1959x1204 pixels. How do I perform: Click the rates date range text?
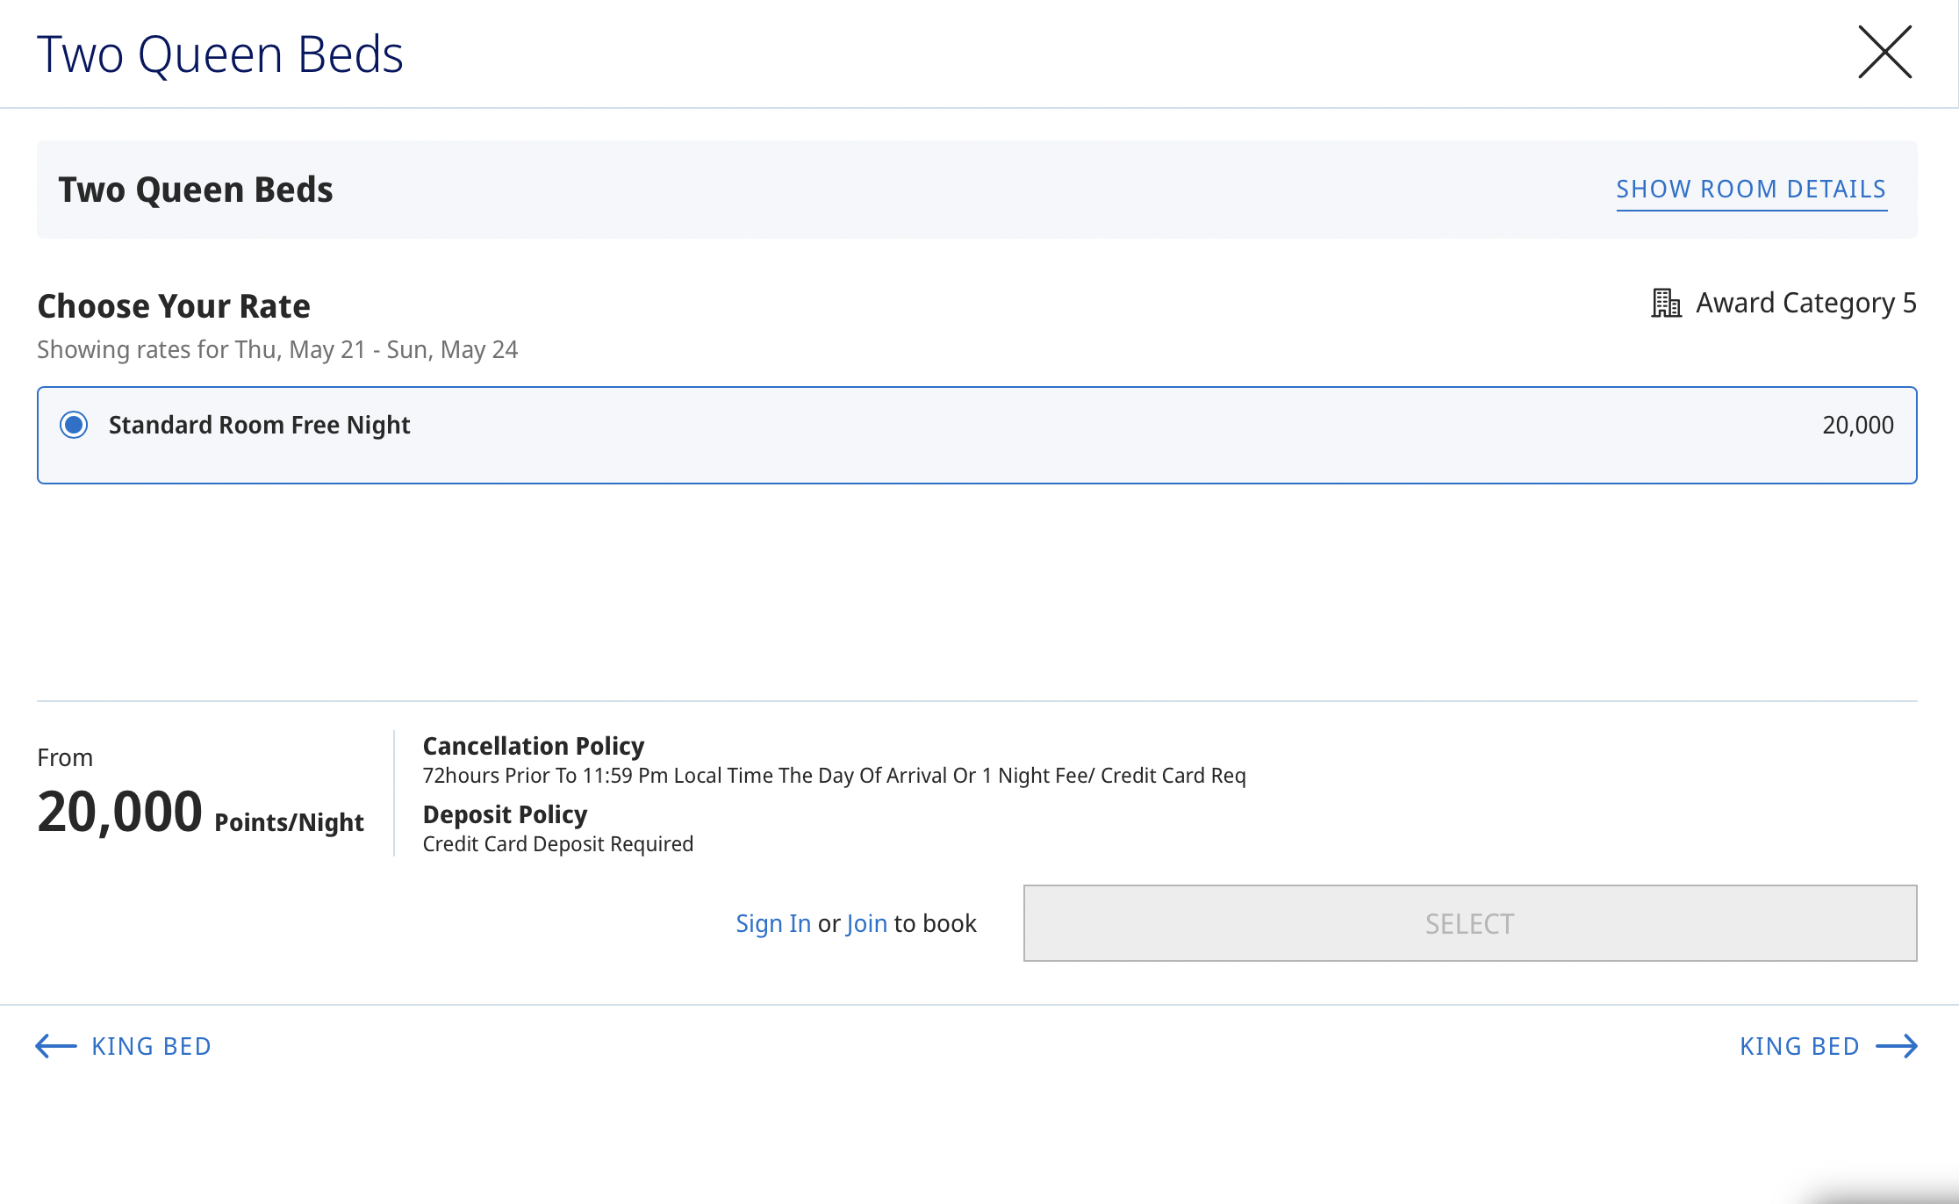[277, 350]
